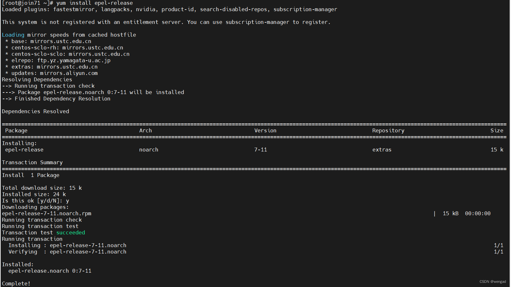
Task: Click the 'Installed:' label
Action: [18, 265]
